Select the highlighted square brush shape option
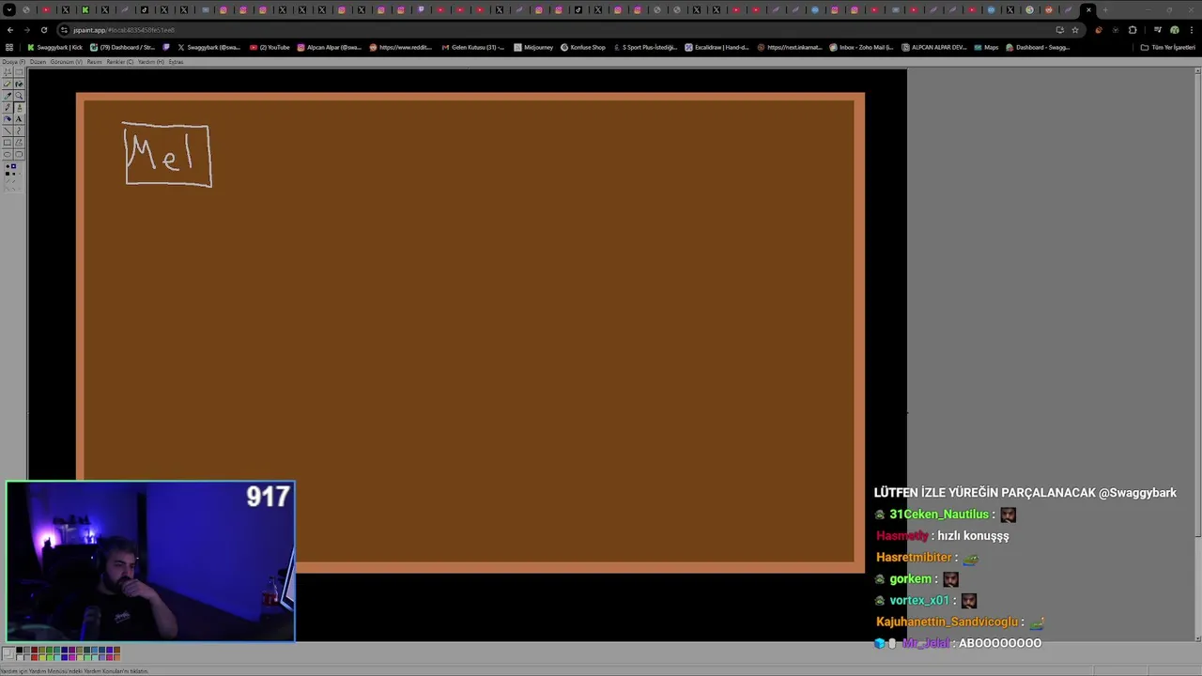Image resolution: width=1202 pixels, height=676 pixels. (x=13, y=166)
